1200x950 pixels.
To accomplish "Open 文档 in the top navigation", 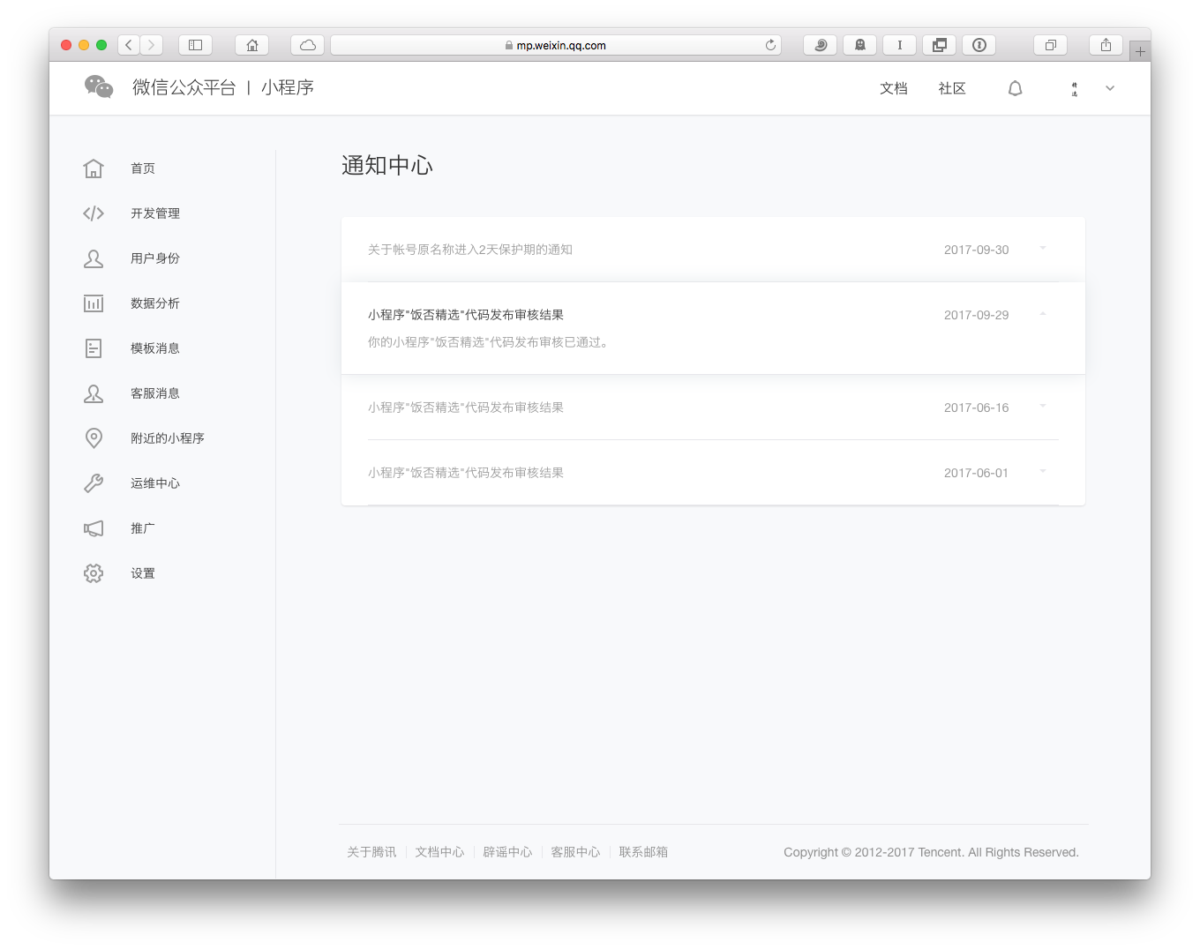I will [x=894, y=88].
